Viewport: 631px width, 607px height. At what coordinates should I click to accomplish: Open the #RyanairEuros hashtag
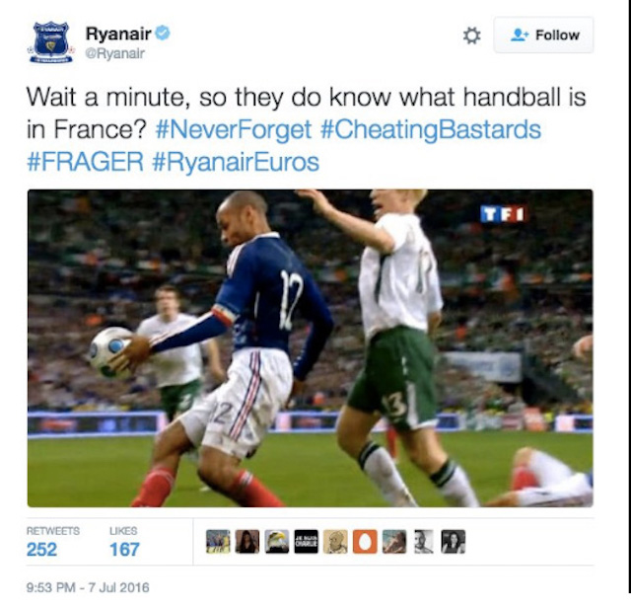236,162
